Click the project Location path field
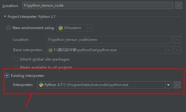This screenshot has width=186, height=112. click(x=98, y=5)
